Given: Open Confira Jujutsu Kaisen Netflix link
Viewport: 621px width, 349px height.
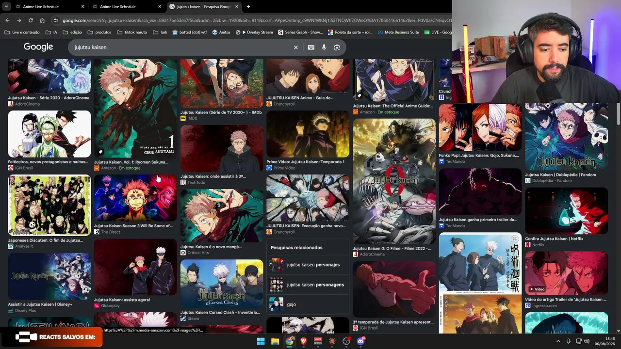Looking at the screenshot, I should [x=554, y=239].
